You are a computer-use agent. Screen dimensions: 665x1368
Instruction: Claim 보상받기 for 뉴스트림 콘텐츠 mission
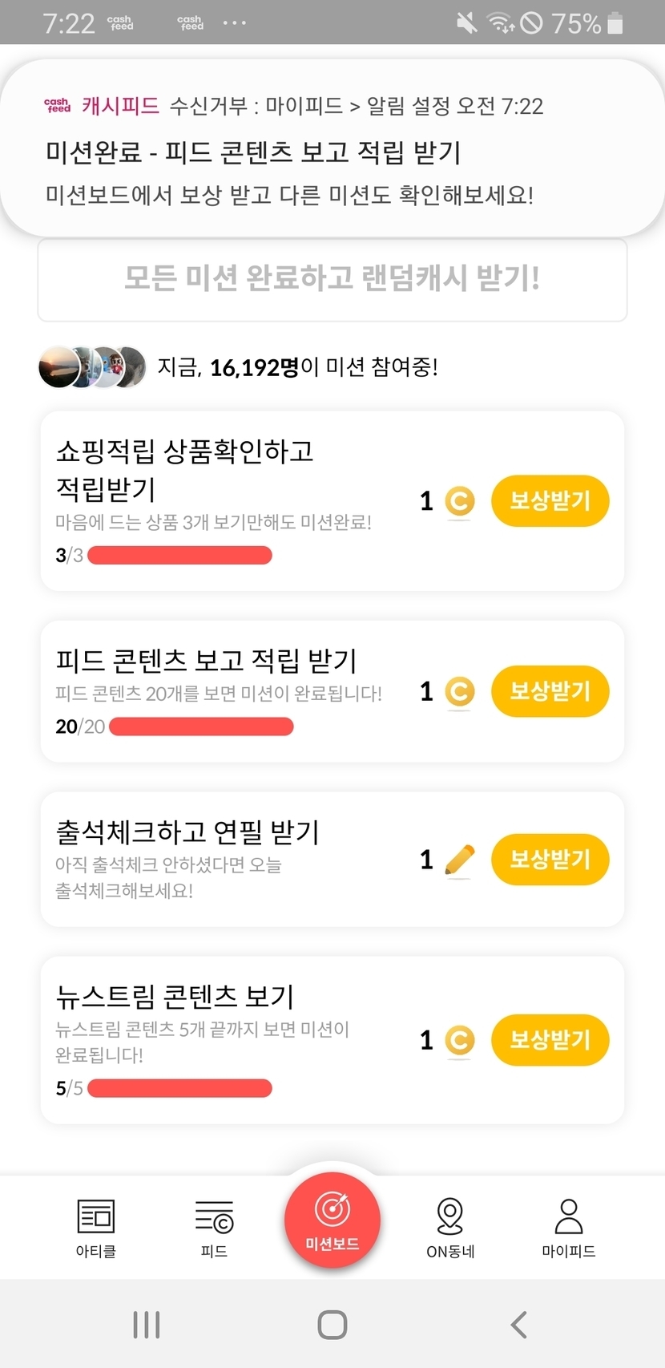point(550,1040)
